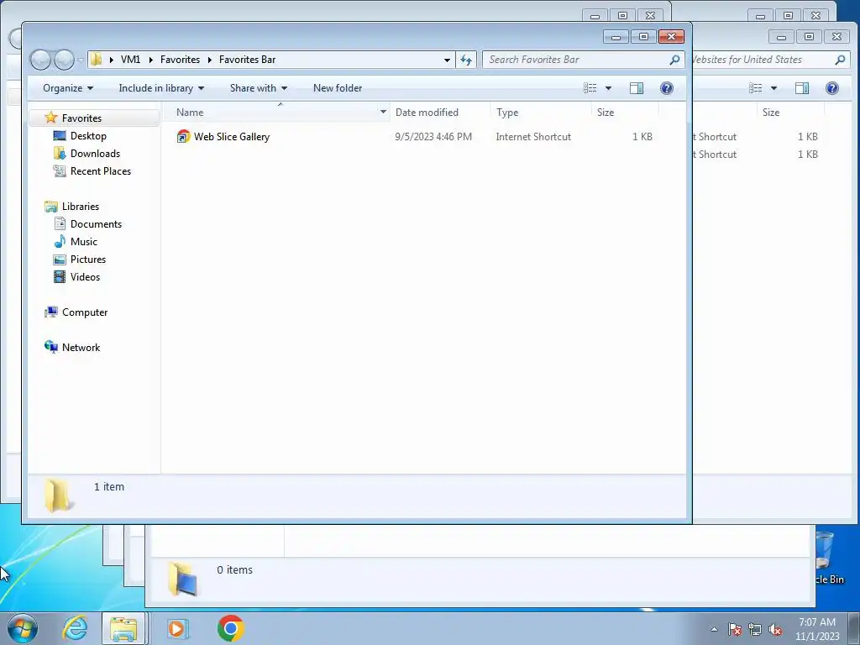
Task: Open the Share with menu
Action: tap(259, 88)
